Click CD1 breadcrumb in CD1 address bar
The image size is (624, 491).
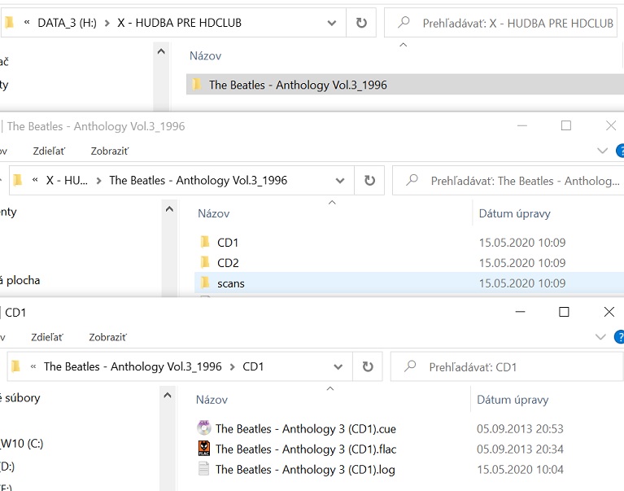[x=253, y=366]
